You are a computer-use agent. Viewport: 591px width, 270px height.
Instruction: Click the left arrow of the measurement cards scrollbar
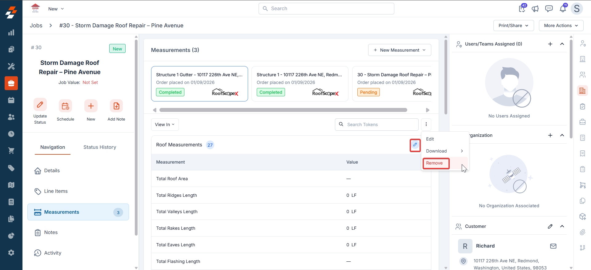click(155, 110)
